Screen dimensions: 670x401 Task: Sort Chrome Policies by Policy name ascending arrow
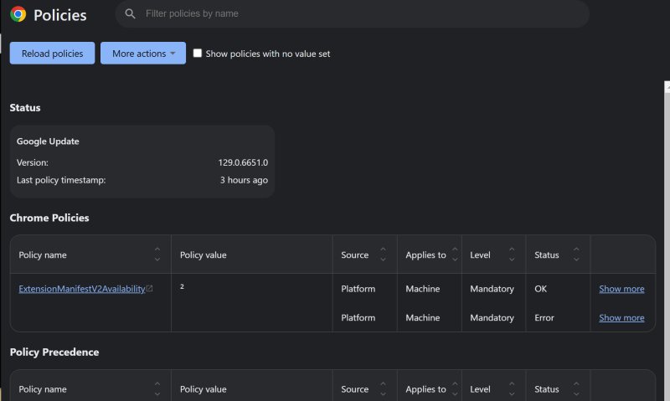pos(157,249)
